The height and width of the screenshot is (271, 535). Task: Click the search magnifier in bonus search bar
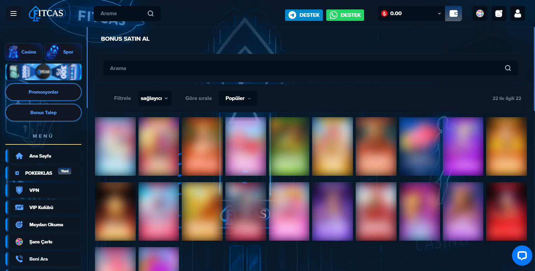pyautogui.click(x=508, y=68)
